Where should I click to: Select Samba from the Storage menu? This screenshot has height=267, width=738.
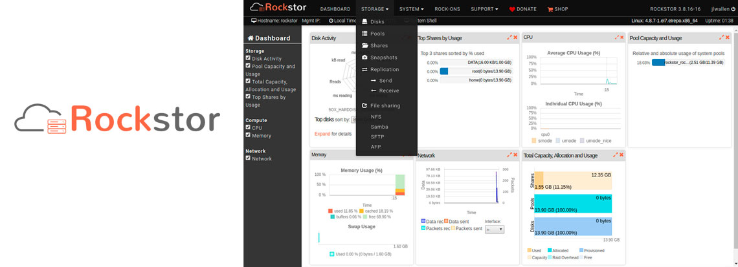coord(379,127)
